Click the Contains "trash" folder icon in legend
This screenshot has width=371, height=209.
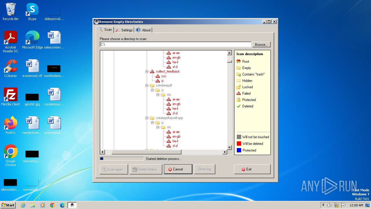pos(239,74)
